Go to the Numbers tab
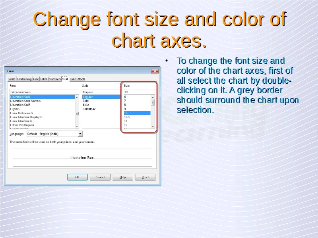The width and height of the screenshot is (318, 238). coord(55,79)
